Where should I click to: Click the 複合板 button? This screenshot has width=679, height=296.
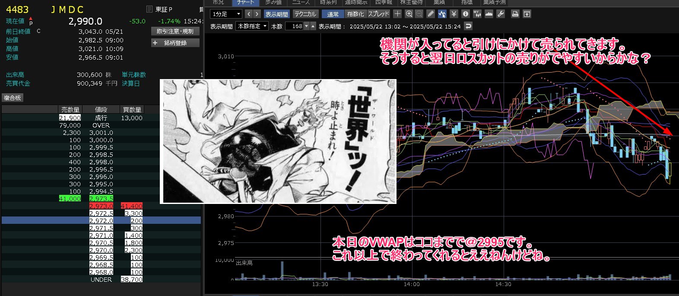point(13,98)
